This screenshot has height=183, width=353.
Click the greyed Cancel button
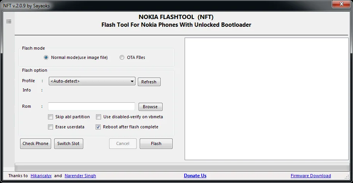(123, 143)
